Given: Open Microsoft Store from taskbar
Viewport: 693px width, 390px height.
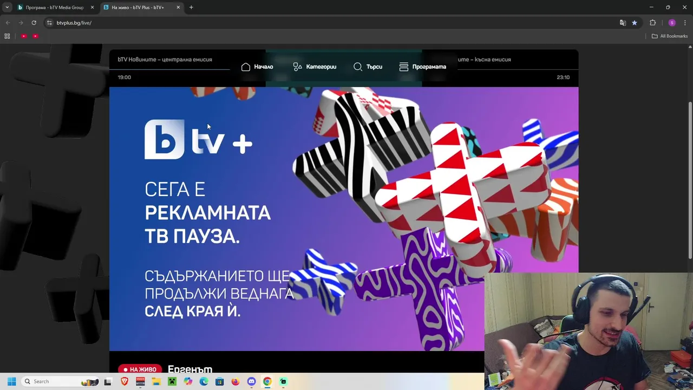Looking at the screenshot, I should point(219,381).
